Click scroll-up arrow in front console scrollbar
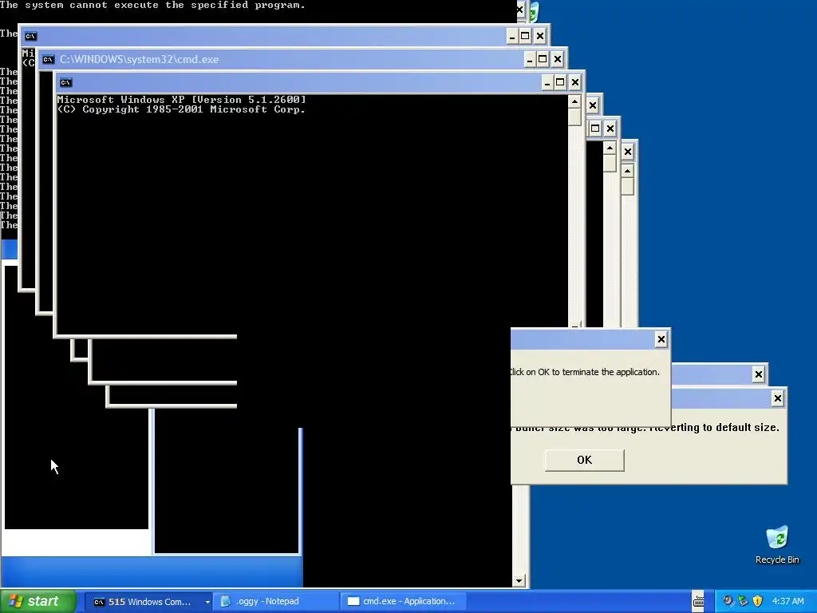This screenshot has width=817, height=613. tap(574, 101)
